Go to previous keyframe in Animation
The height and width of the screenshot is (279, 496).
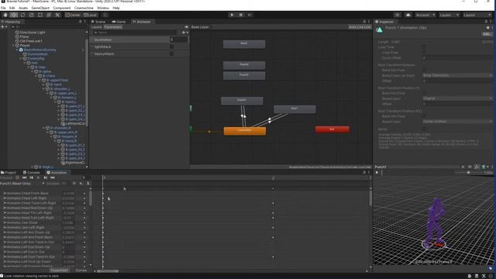click(31, 177)
